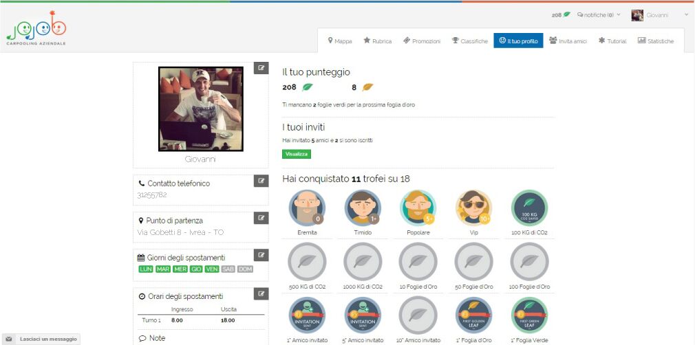Click the Note section heading
Screen dimensions: 695x345
(x=152, y=338)
